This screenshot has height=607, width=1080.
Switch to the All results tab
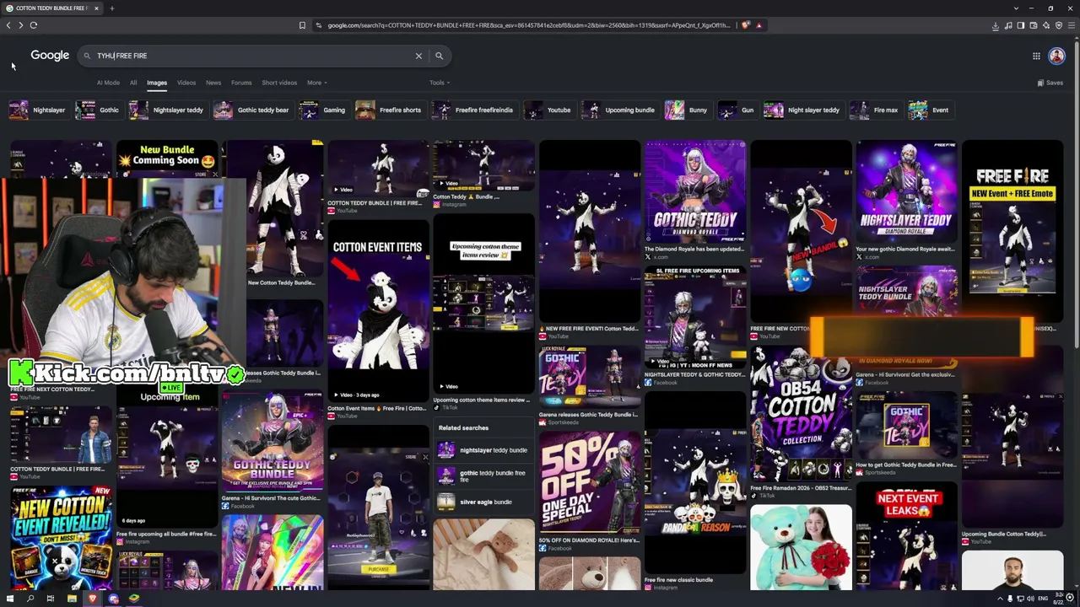click(x=133, y=83)
